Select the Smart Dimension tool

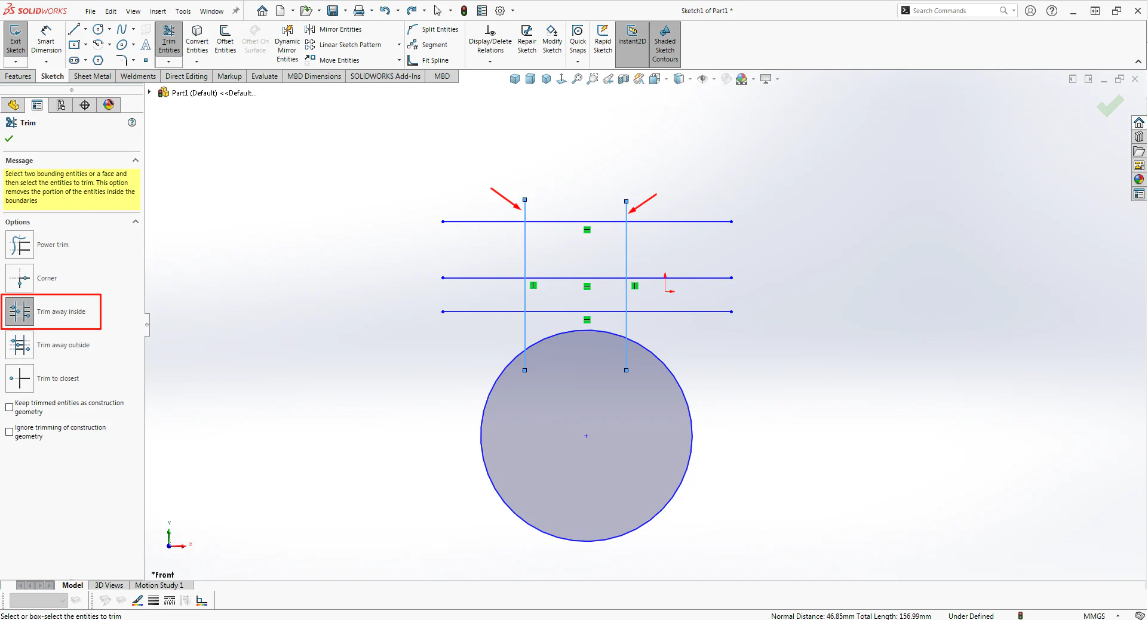[46, 40]
